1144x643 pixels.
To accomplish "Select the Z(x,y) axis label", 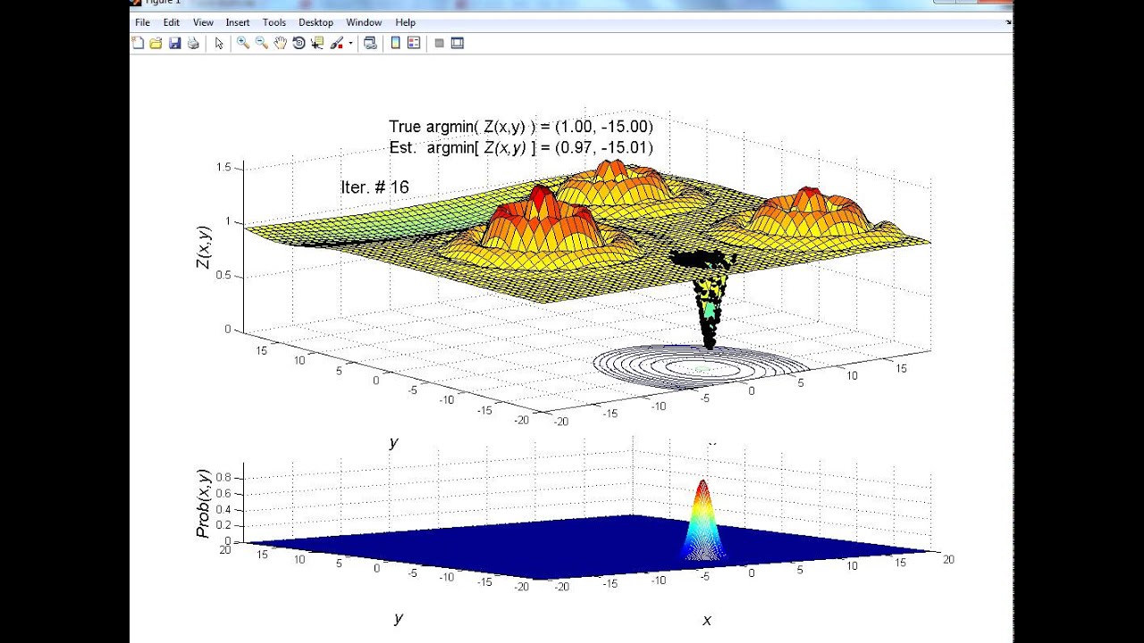I will [204, 247].
